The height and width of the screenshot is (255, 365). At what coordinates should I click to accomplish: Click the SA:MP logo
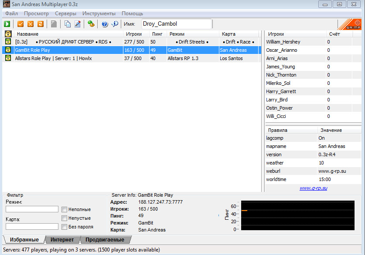pyautogui.click(x=349, y=24)
